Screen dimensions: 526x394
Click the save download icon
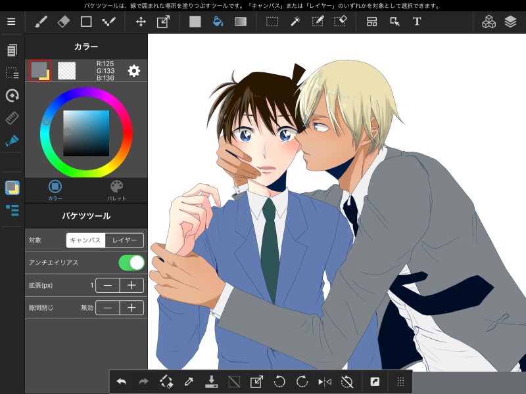pos(211,382)
